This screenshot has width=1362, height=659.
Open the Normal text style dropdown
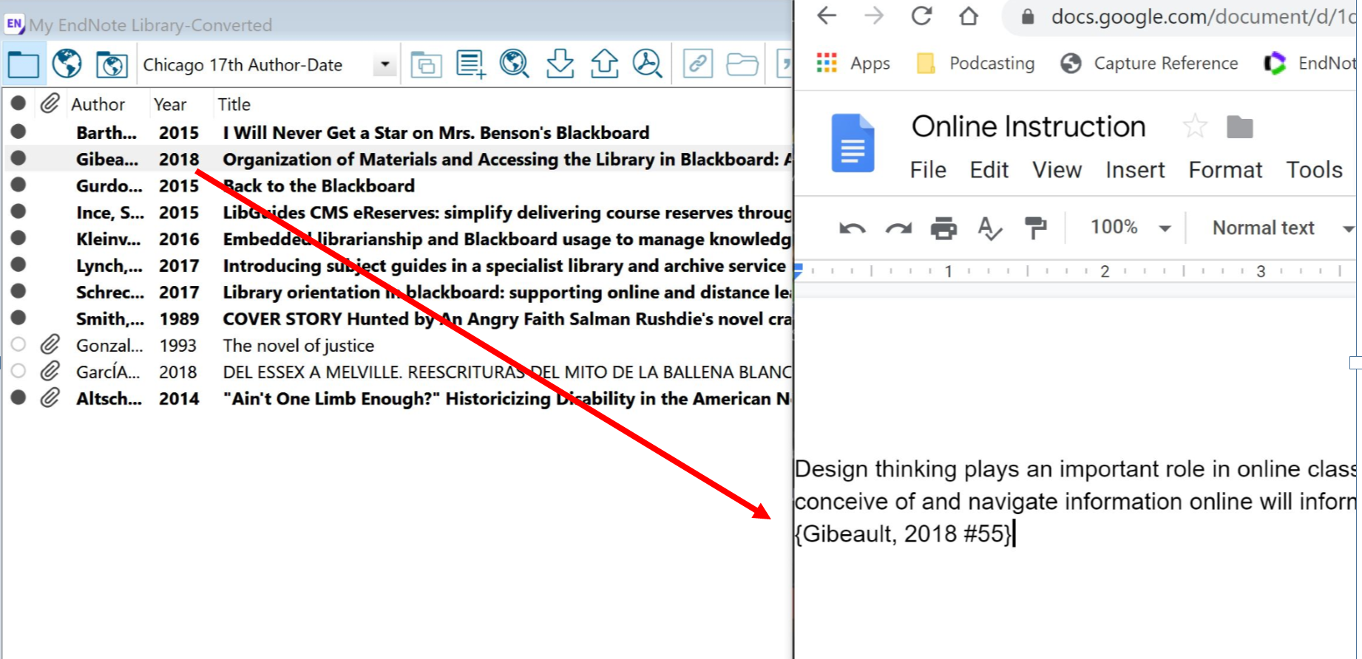pos(1282,228)
